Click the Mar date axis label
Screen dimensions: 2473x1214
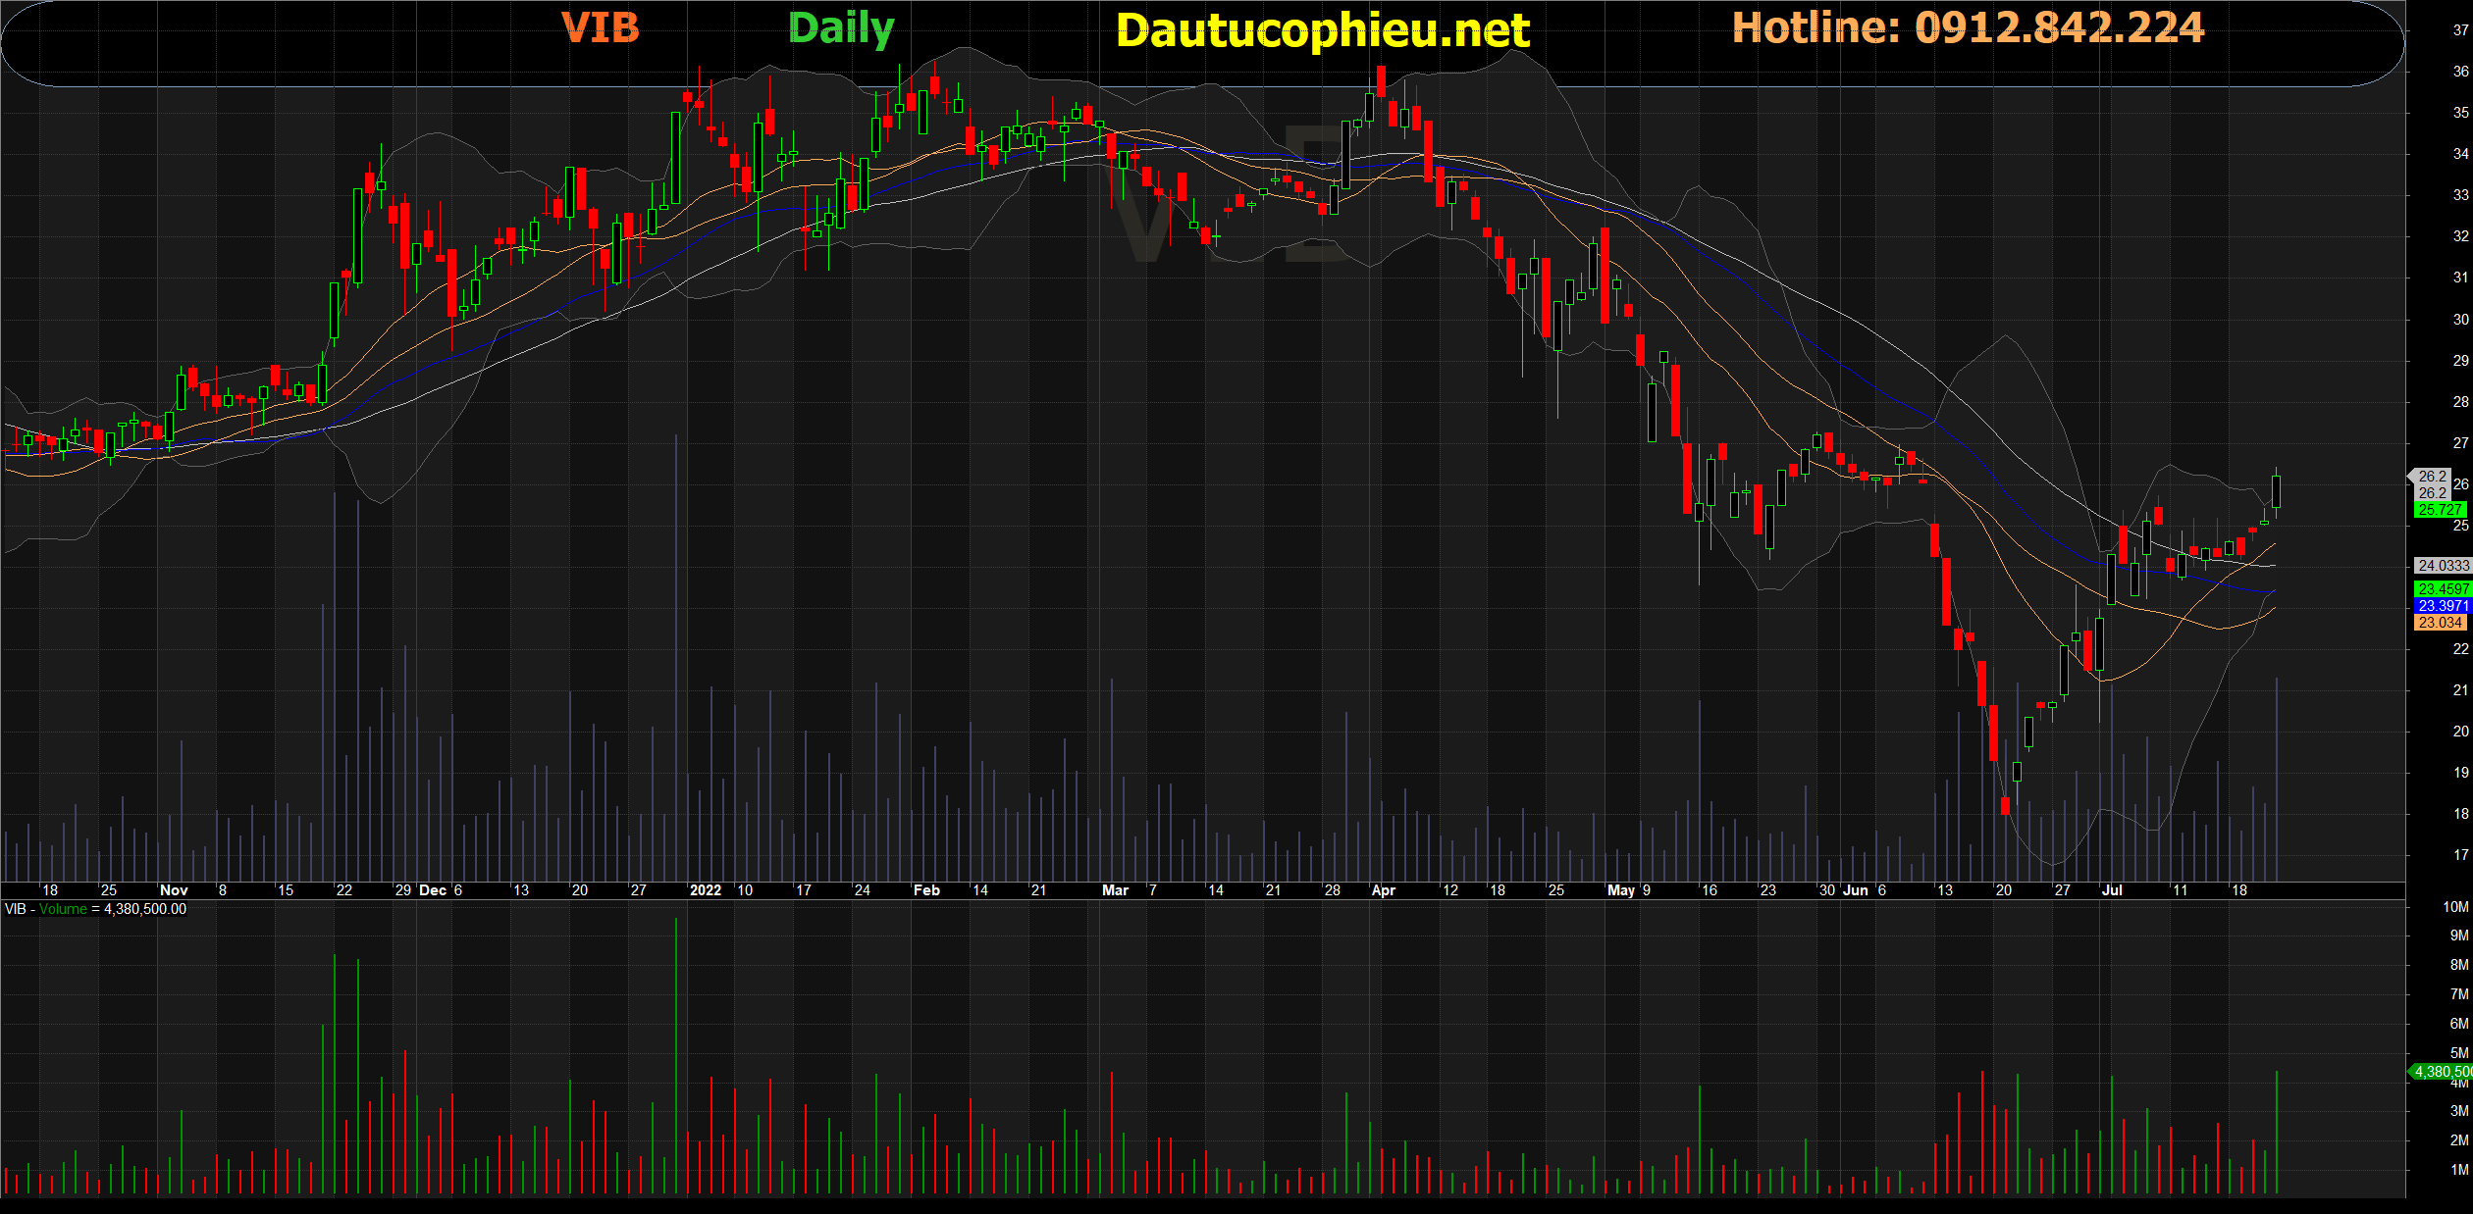click(x=1115, y=890)
